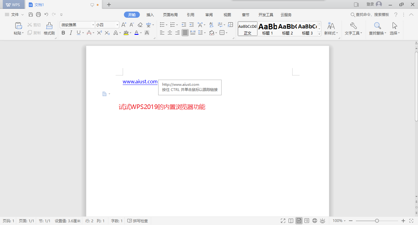Open the font name dropdown 微软雅黑
Image resolution: width=418 pixels, height=225 pixels.
[93, 25]
